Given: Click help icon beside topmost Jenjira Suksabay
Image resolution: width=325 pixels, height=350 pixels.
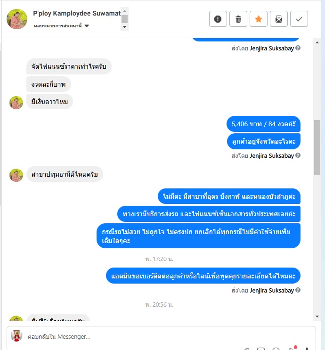Looking at the screenshot, I should (x=298, y=48).
